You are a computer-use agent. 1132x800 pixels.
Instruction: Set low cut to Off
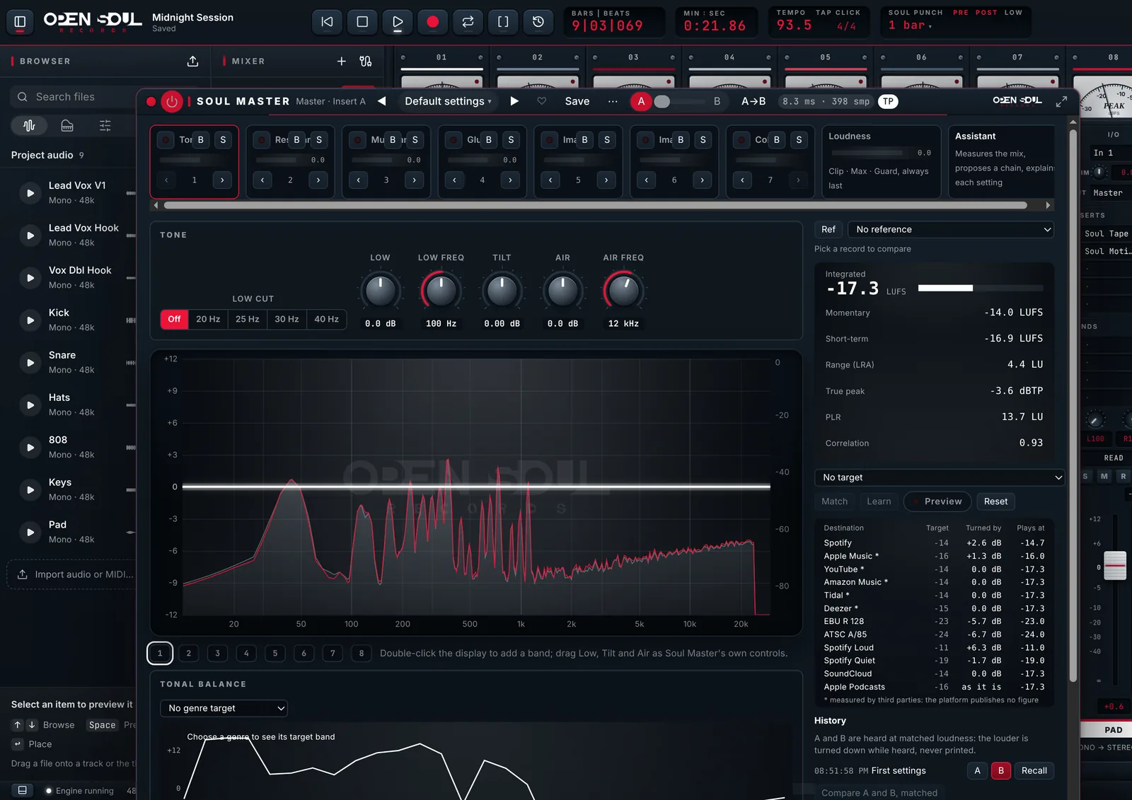[174, 319]
